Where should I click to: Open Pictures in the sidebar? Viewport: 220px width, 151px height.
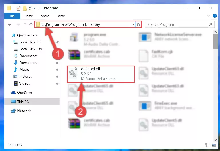pyautogui.click(x=26, y=77)
